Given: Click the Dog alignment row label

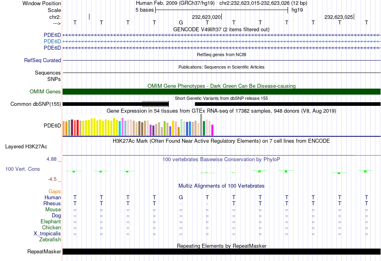Looking at the screenshot, I should coord(56,215).
